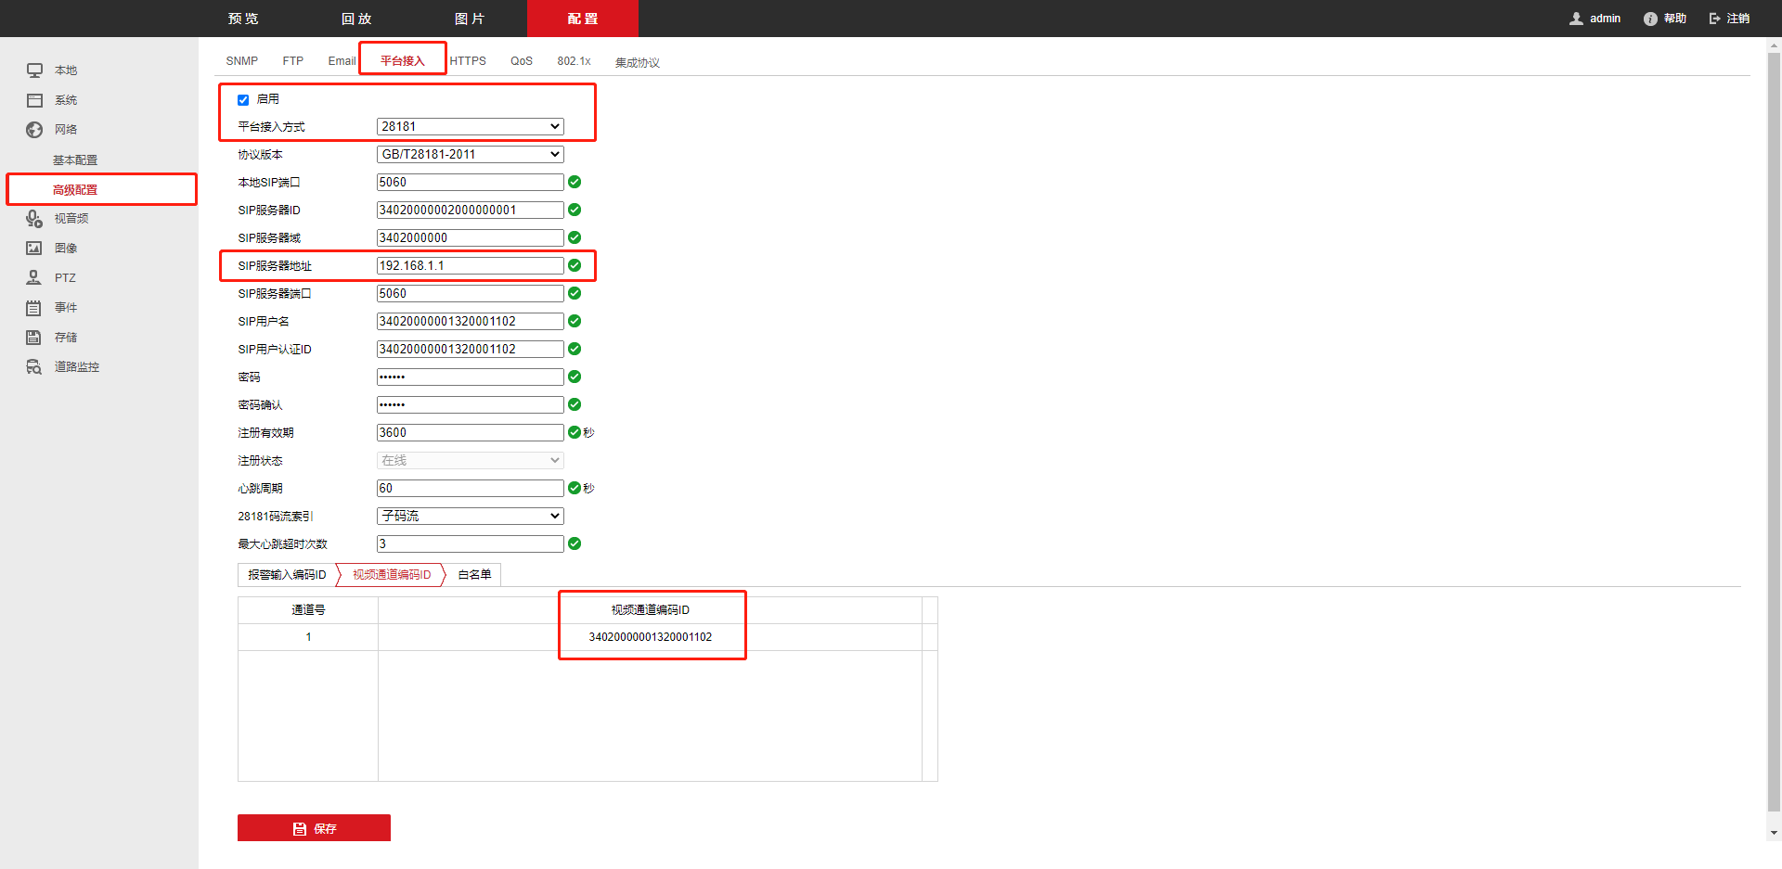
Task: Click green check beside SIP服务器域
Action: pyautogui.click(x=575, y=237)
